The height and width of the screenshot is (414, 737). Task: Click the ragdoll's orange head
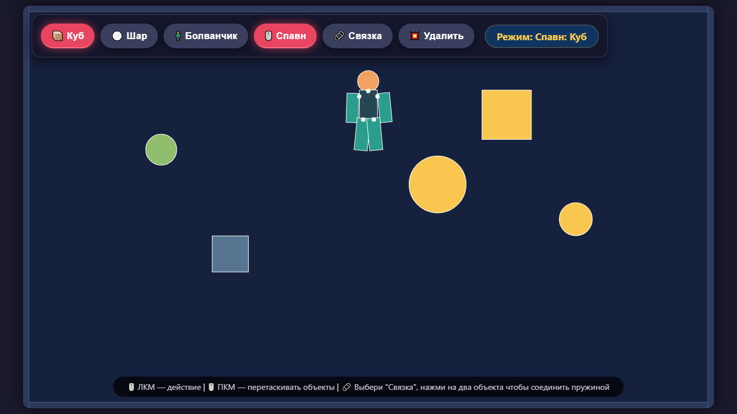click(x=368, y=81)
